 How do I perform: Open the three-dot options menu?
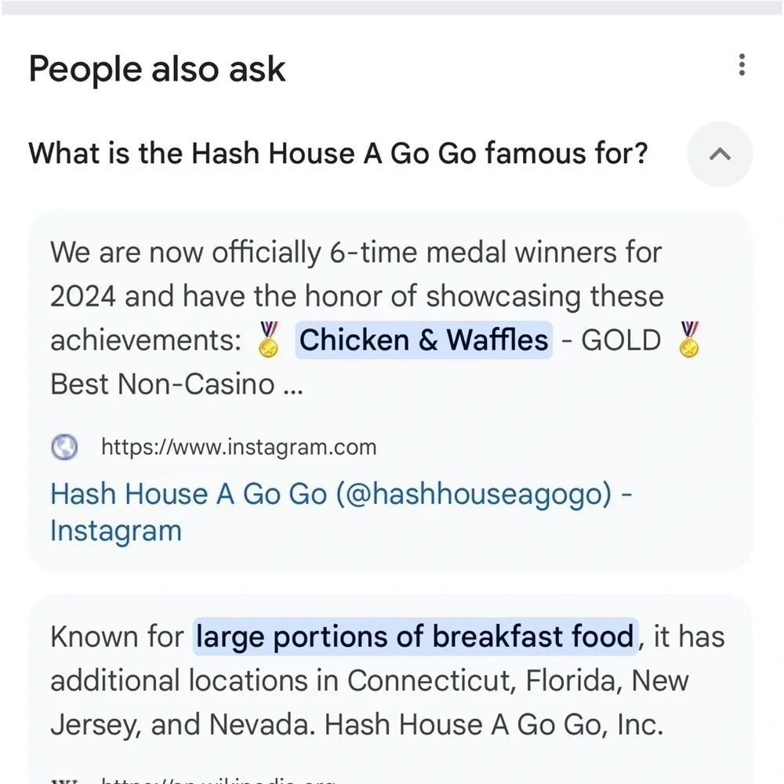[742, 65]
